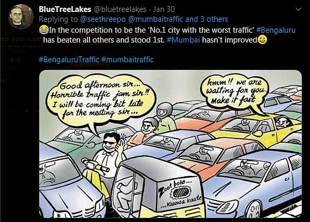Image resolution: width=310 pixels, height=222 pixels.
Task: Expand tweet options chevron menu
Action: click(x=298, y=9)
